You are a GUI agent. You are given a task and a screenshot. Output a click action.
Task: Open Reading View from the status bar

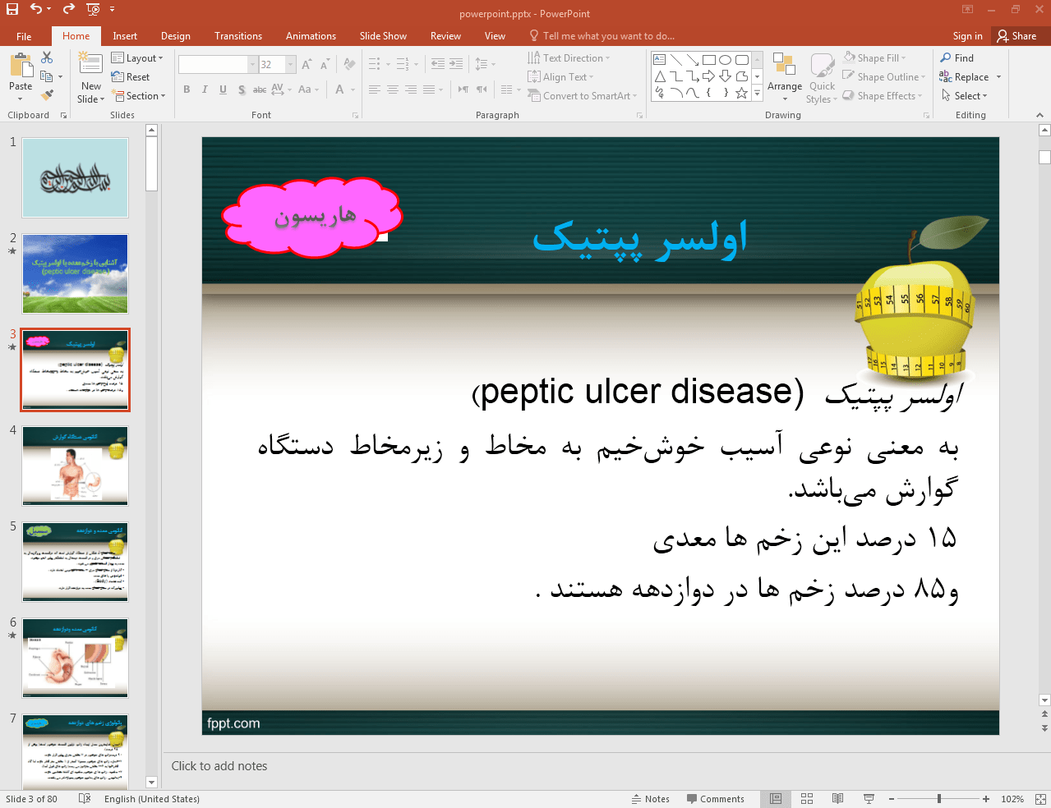coord(837,799)
